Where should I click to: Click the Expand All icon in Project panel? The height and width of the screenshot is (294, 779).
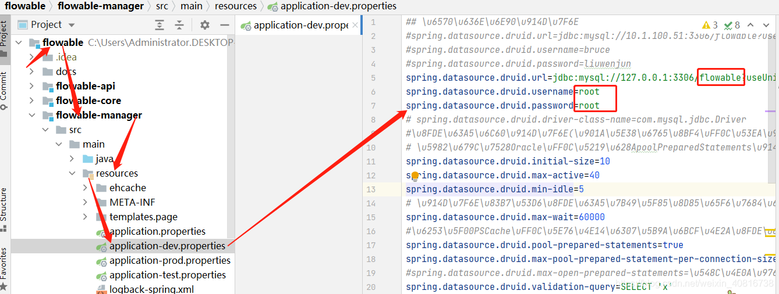[x=160, y=25]
